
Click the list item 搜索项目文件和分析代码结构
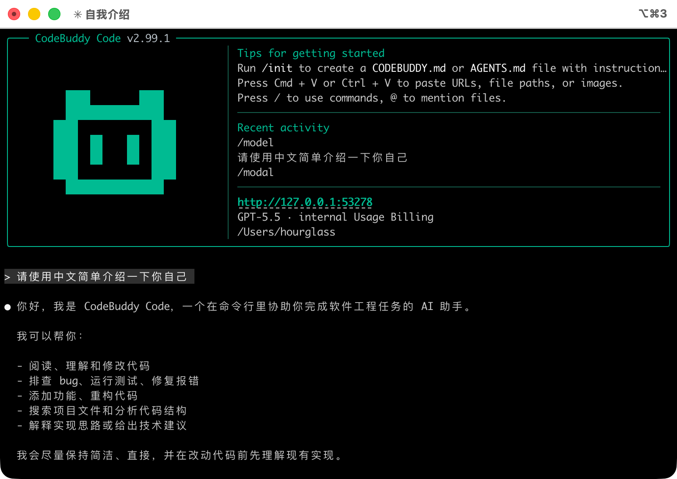(x=102, y=411)
